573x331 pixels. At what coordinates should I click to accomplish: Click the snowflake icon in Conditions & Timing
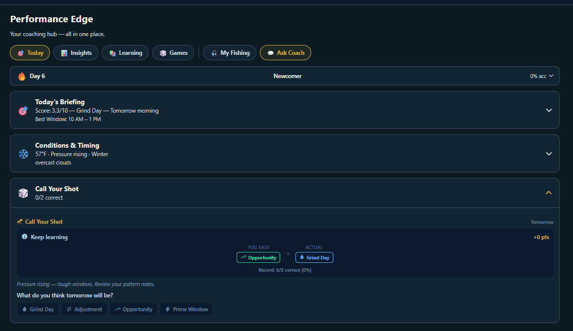(x=23, y=154)
